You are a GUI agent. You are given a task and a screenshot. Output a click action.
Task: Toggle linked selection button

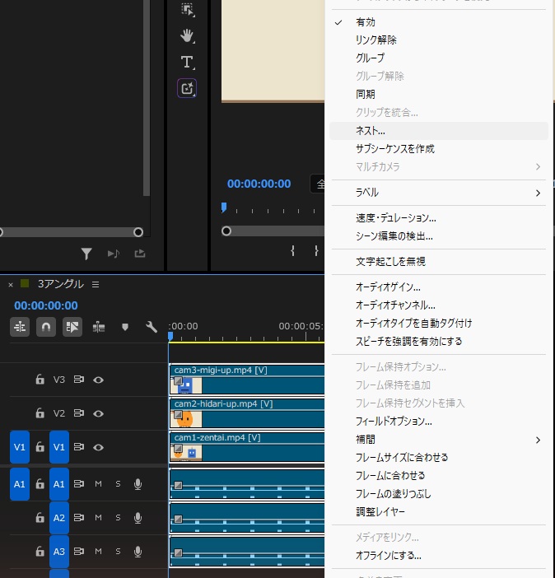click(72, 327)
